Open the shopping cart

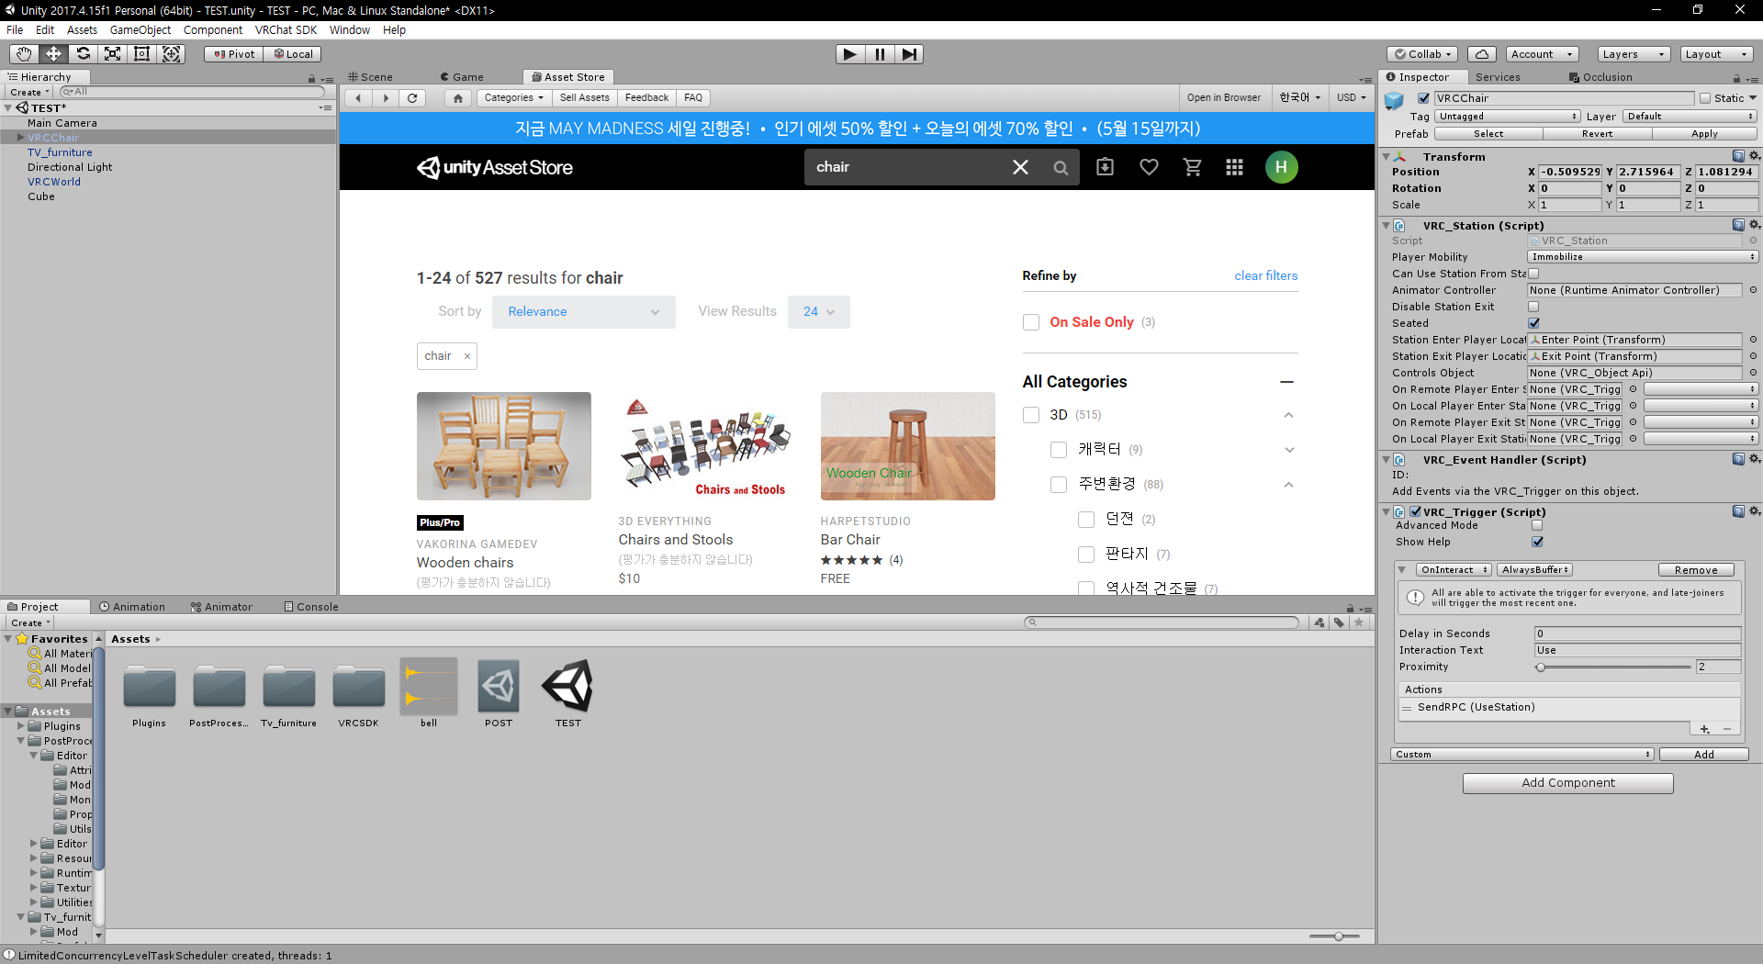click(1193, 166)
